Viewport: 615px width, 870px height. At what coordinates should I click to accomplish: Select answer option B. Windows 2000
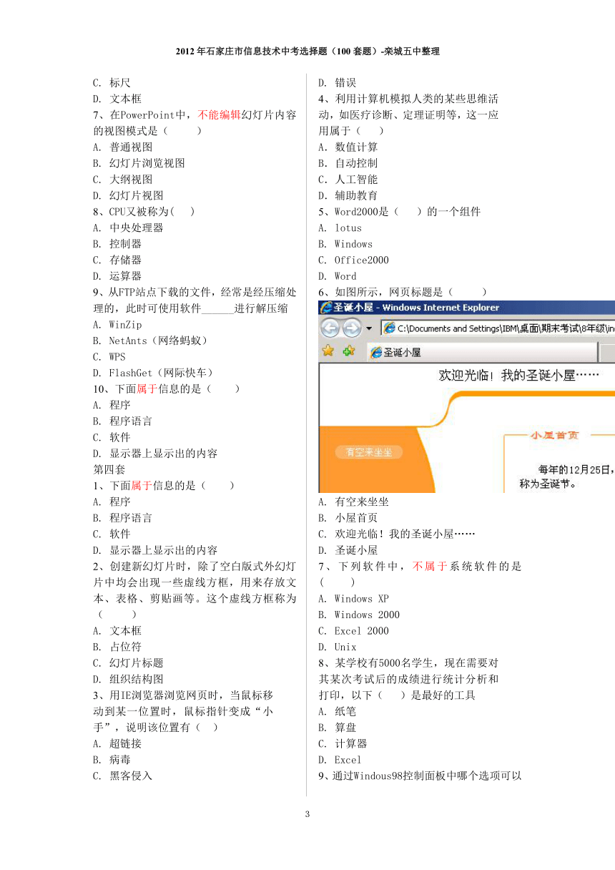point(359,615)
